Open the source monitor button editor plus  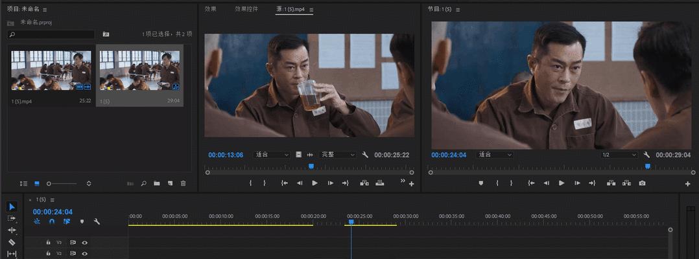[x=412, y=184]
